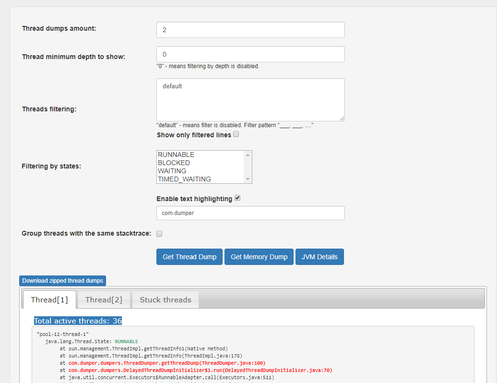Image resolution: width=497 pixels, height=383 pixels.
Task: Click inside the Threads filtering textarea
Action: pyautogui.click(x=250, y=99)
